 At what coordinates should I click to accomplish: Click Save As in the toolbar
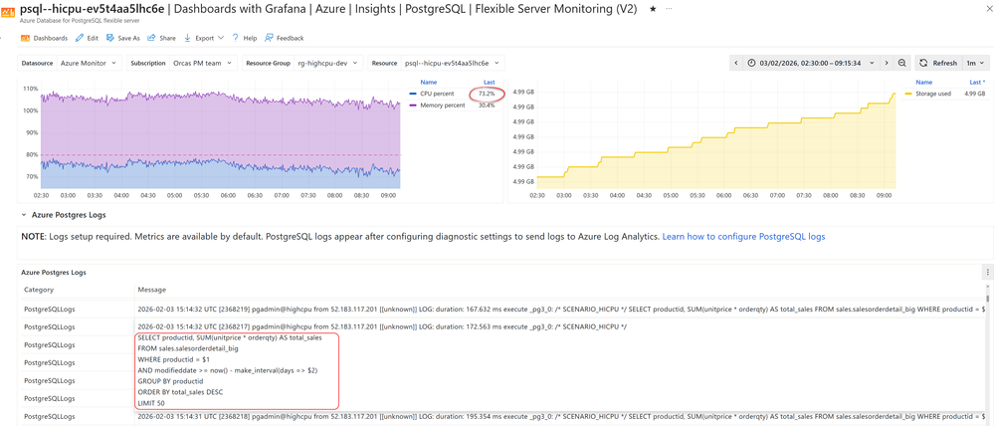tap(123, 38)
